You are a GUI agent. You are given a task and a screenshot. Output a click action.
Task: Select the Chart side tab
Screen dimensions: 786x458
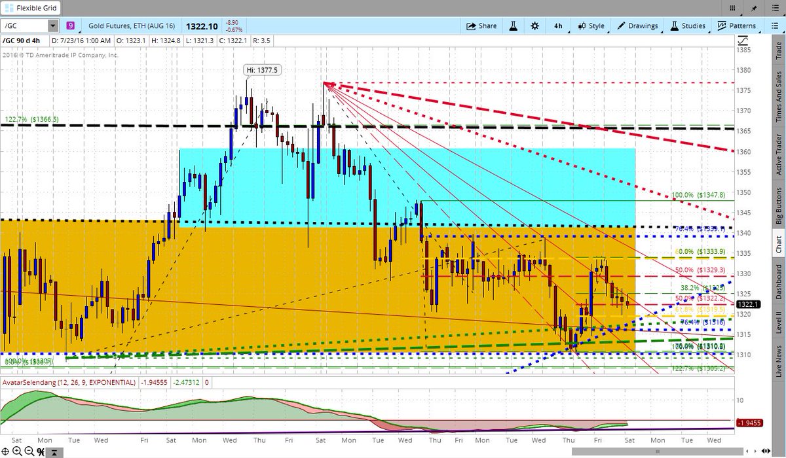pos(779,245)
